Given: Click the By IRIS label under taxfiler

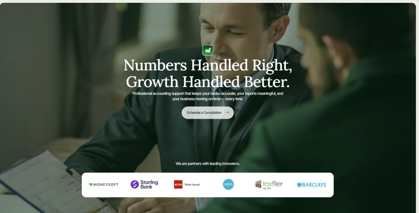Looking at the screenshot, I should click(267, 188).
